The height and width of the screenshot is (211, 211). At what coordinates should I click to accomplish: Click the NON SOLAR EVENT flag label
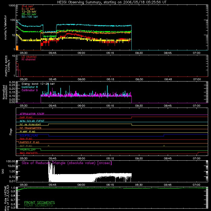(x=32, y=121)
